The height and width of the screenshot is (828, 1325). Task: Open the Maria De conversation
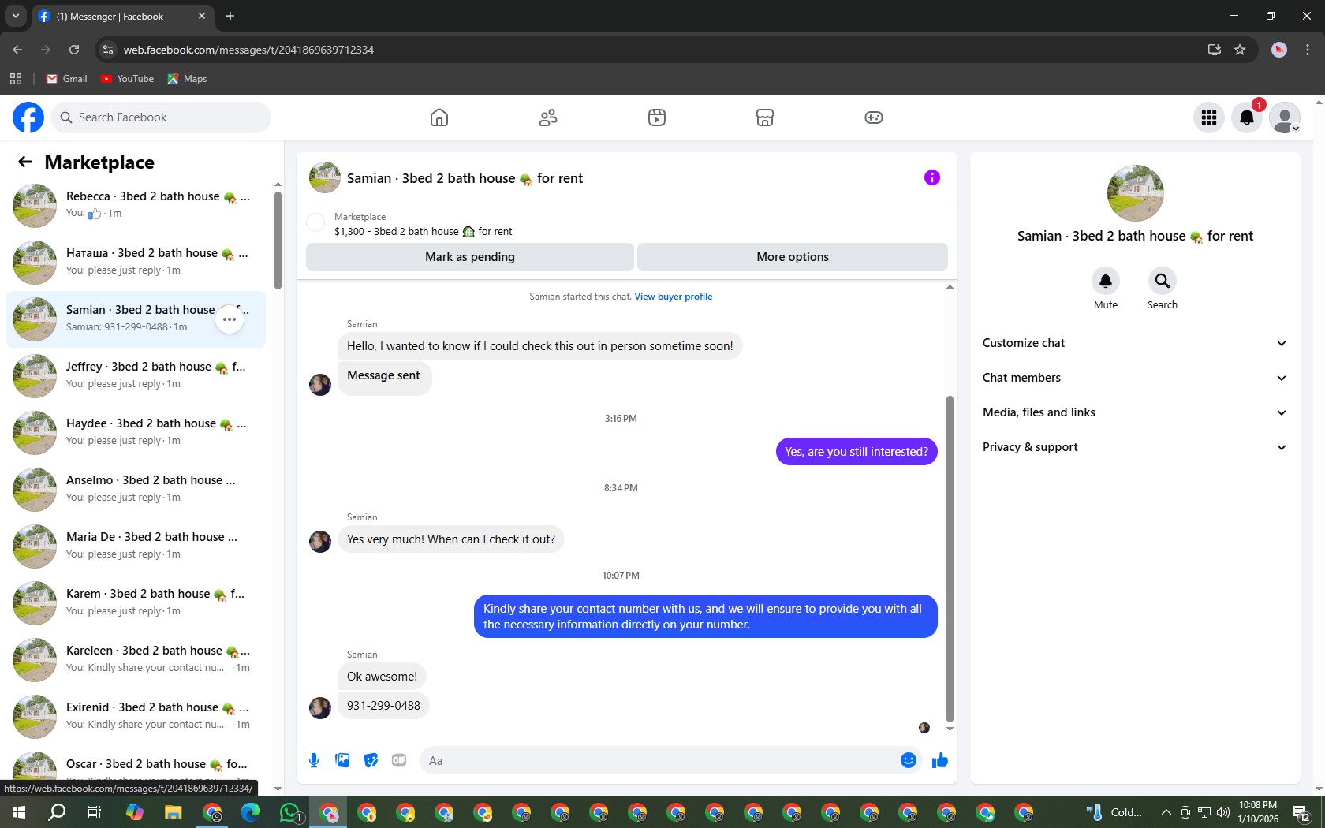pyautogui.click(x=136, y=546)
